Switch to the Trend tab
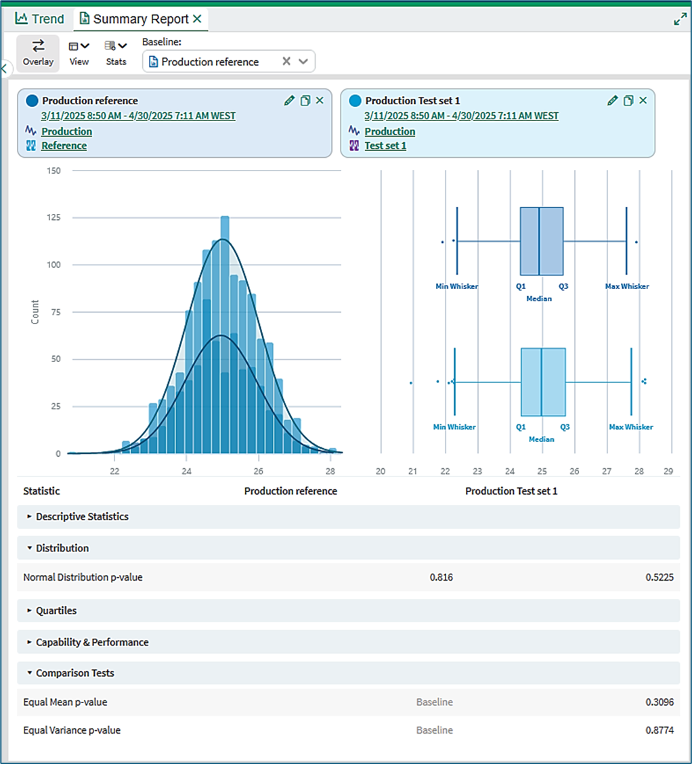This screenshot has height=764, width=692. click(39, 19)
